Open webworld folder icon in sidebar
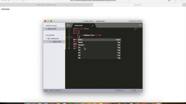186x104 pixels. (49, 38)
